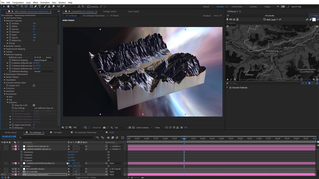
Task: Collapse the Material Properties group
Action: [x=5, y=21]
